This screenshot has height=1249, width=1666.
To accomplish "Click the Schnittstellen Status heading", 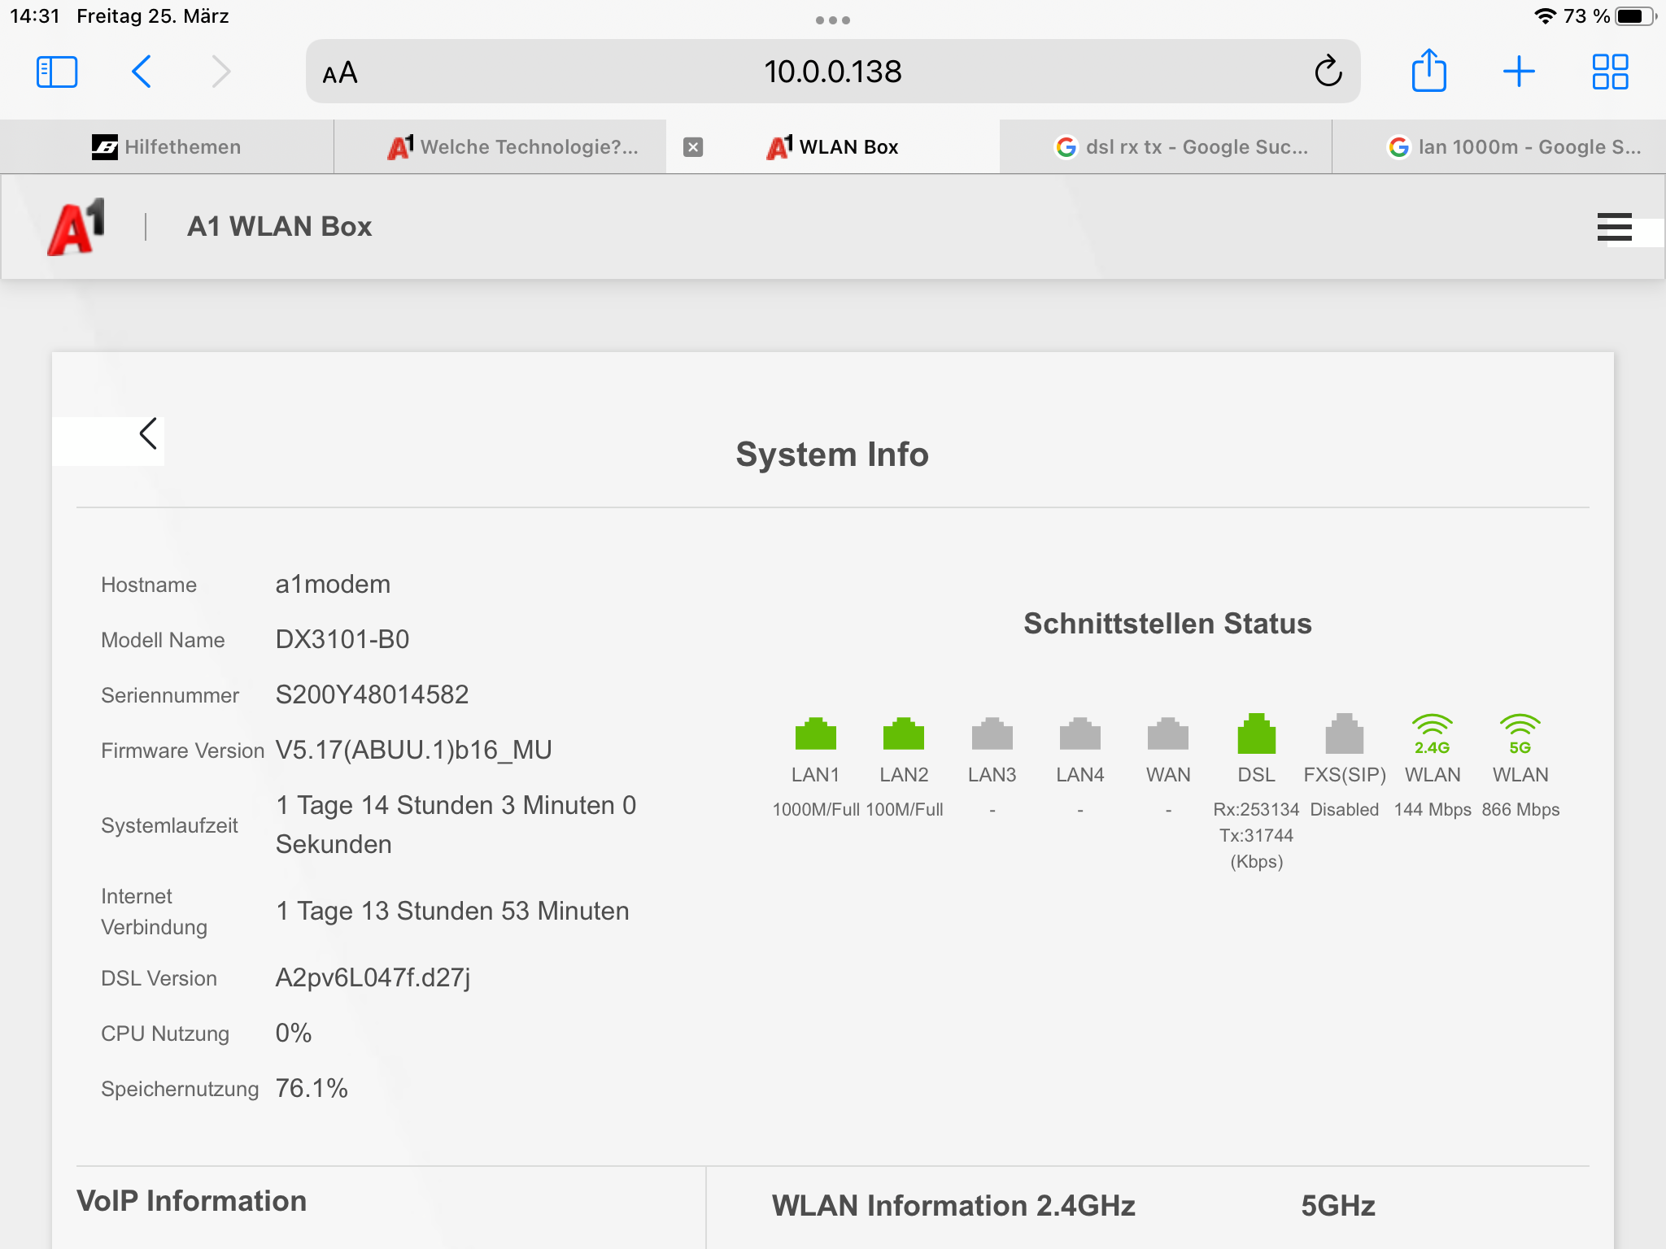I will click(x=1167, y=624).
